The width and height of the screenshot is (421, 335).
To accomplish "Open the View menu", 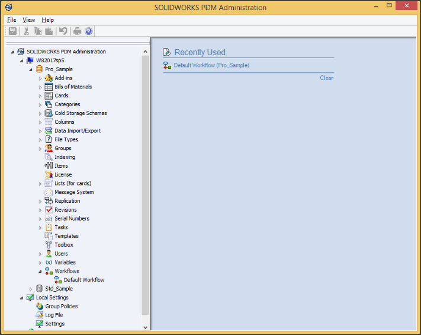I will coord(29,20).
